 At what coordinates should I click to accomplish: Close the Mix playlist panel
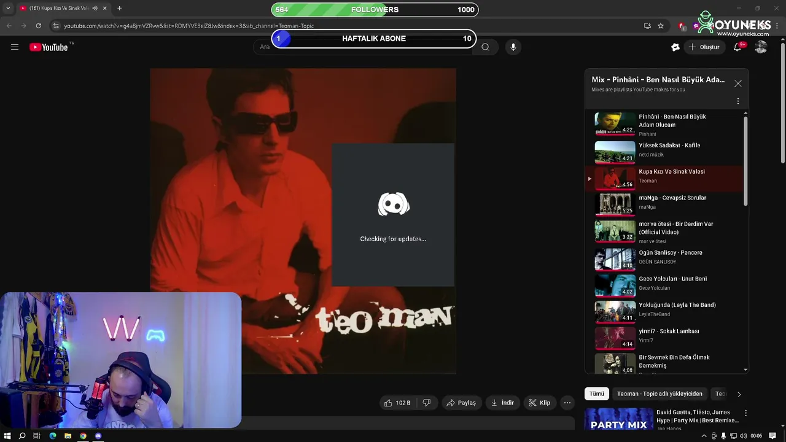pyautogui.click(x=738, y=83)
